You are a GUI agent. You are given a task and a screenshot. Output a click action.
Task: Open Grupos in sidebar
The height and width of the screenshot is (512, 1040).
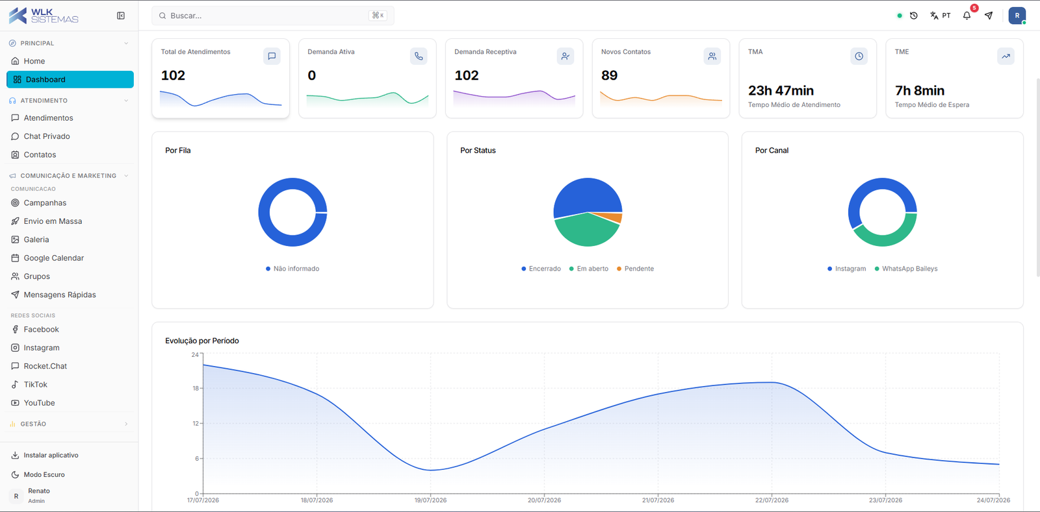(70, 276)
